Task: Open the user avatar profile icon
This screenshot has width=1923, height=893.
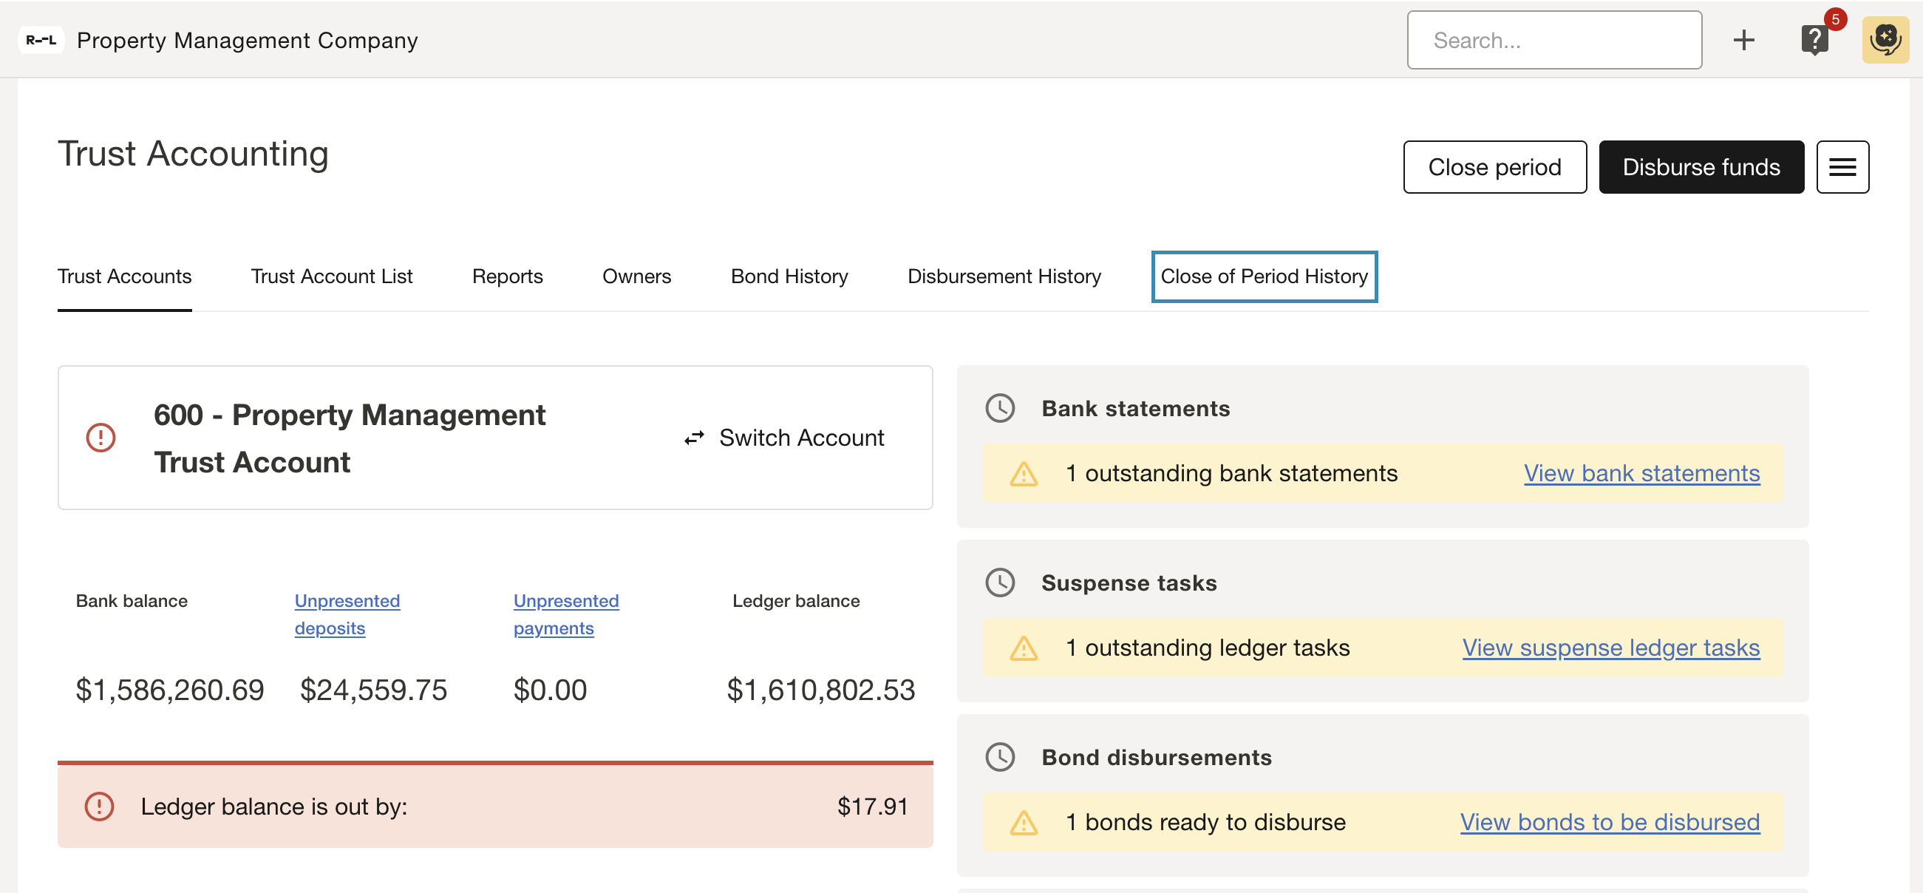Action: (1884, 41)
